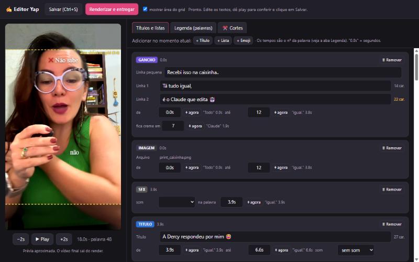Edit Linha 2 field 'é o Claude que edita'
The width and height of the screenshot is (419, 262).
(x=275, y=99)
